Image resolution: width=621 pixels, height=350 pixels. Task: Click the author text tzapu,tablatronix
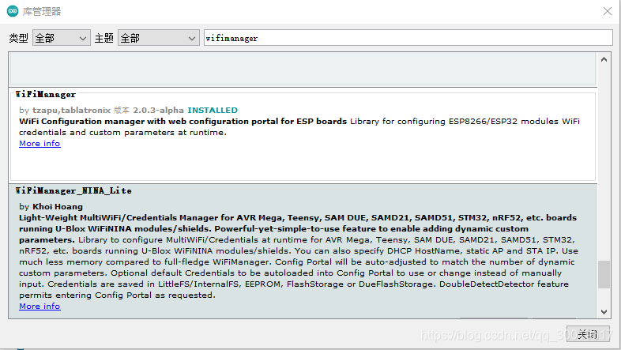[71, 110]
